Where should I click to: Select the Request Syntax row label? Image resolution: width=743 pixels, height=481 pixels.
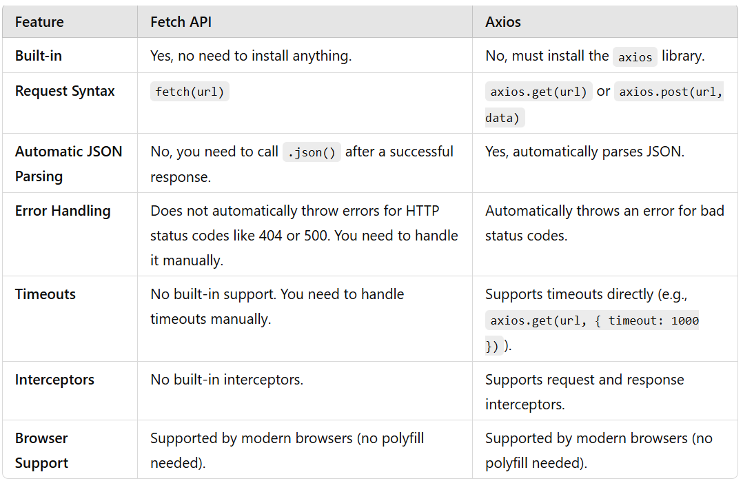tap(65, 90)
